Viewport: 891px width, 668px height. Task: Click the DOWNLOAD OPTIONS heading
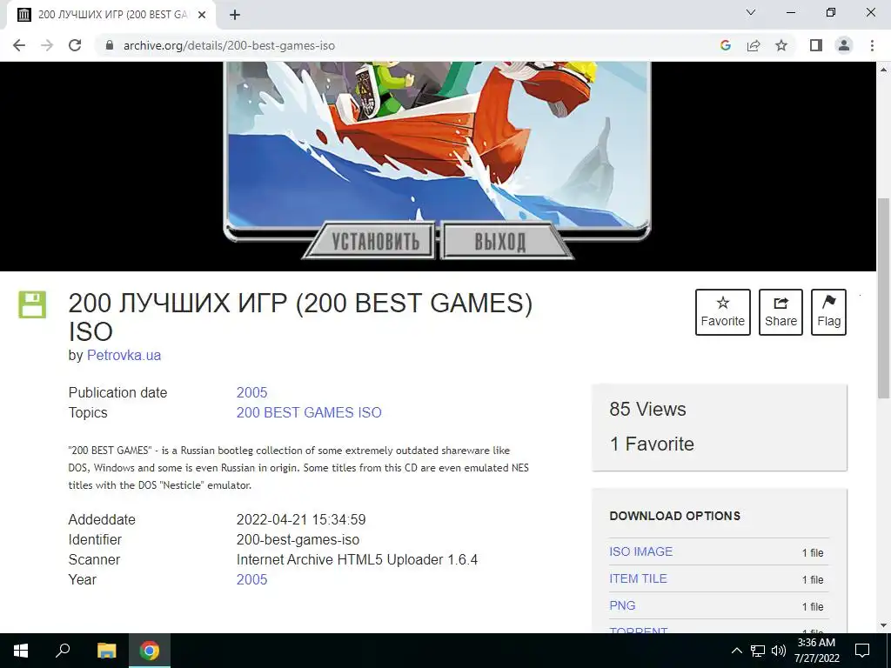click(675, 516)
